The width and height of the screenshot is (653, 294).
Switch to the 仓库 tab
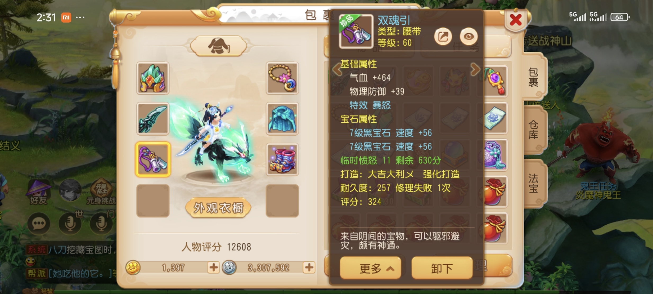click(x=534, y=130)
